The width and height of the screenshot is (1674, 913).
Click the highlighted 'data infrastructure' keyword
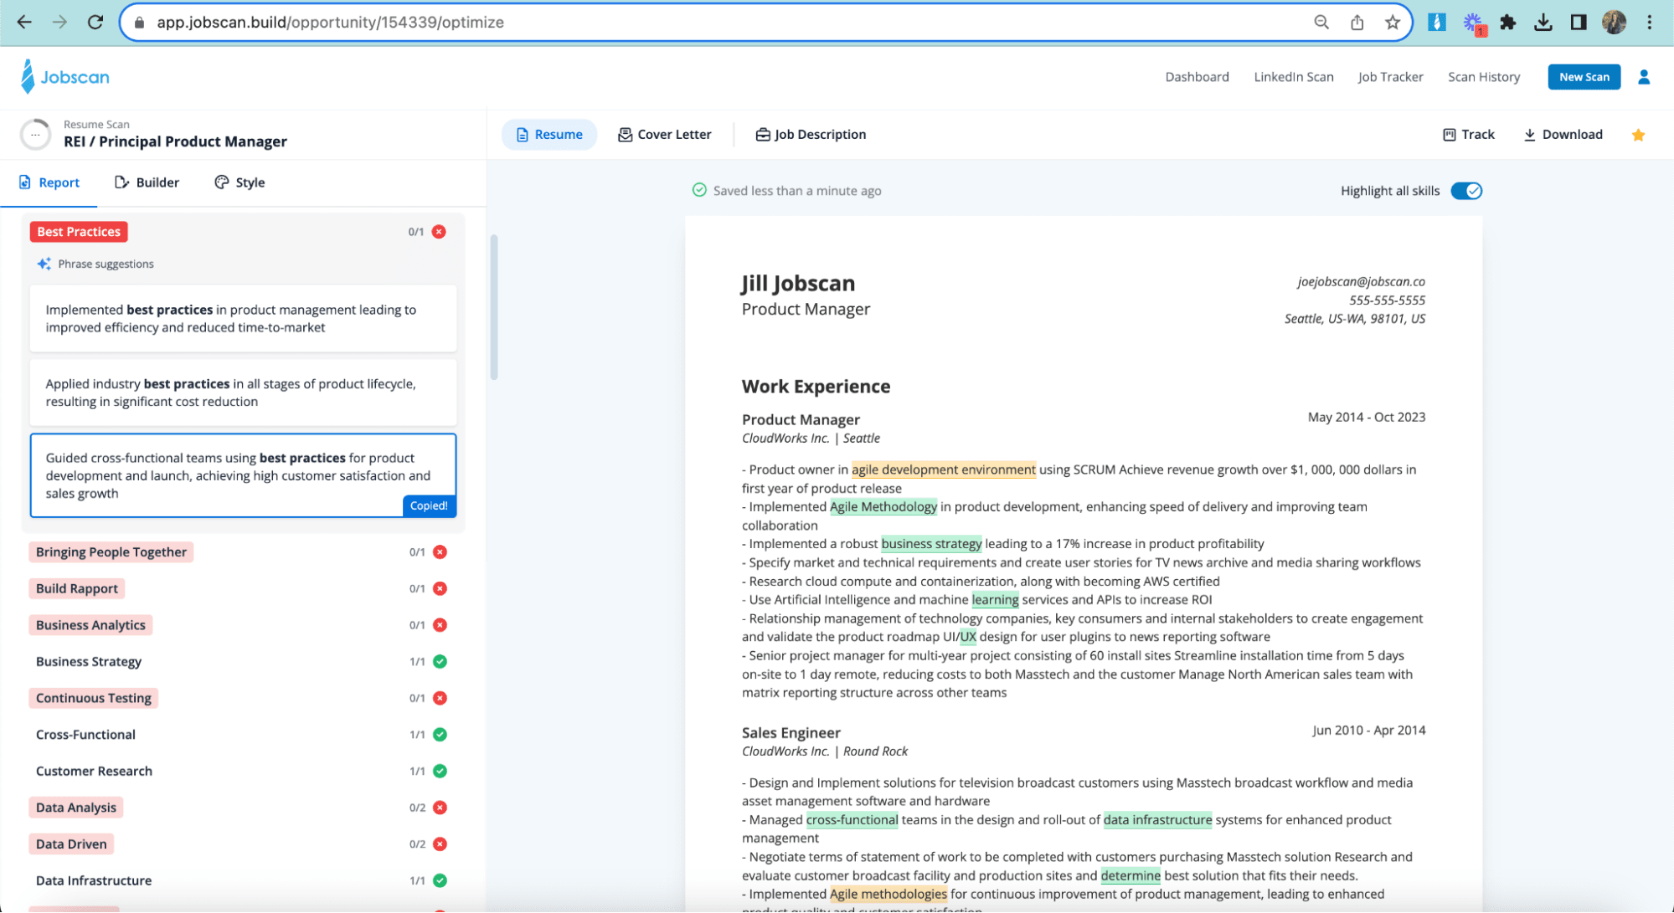(1157, 820)
